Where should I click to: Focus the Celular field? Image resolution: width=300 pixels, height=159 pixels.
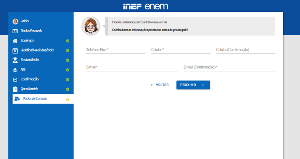pyautogui.click(x=180, y=50)
